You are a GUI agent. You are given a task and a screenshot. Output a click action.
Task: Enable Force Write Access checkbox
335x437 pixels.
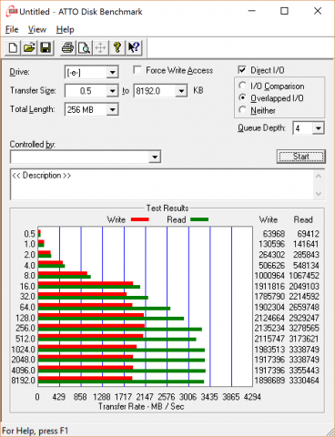click(x=137, y=70)
